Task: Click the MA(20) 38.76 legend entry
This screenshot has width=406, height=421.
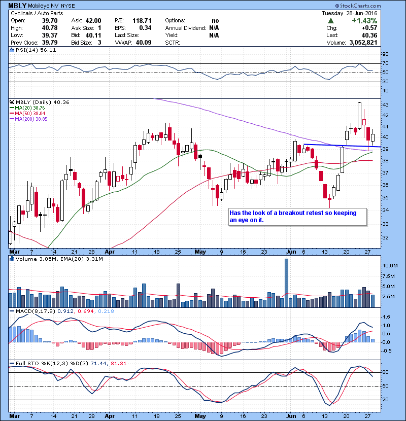Action: click(x=27, y=108)
